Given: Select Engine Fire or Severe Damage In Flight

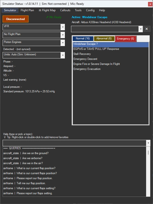Looking at the screenshot, I should [111, 64].
